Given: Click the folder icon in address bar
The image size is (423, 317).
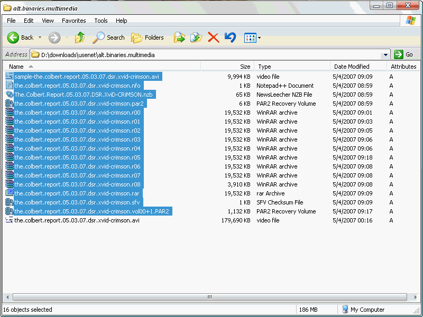Looking at the screenshot, I should (35, 55).
